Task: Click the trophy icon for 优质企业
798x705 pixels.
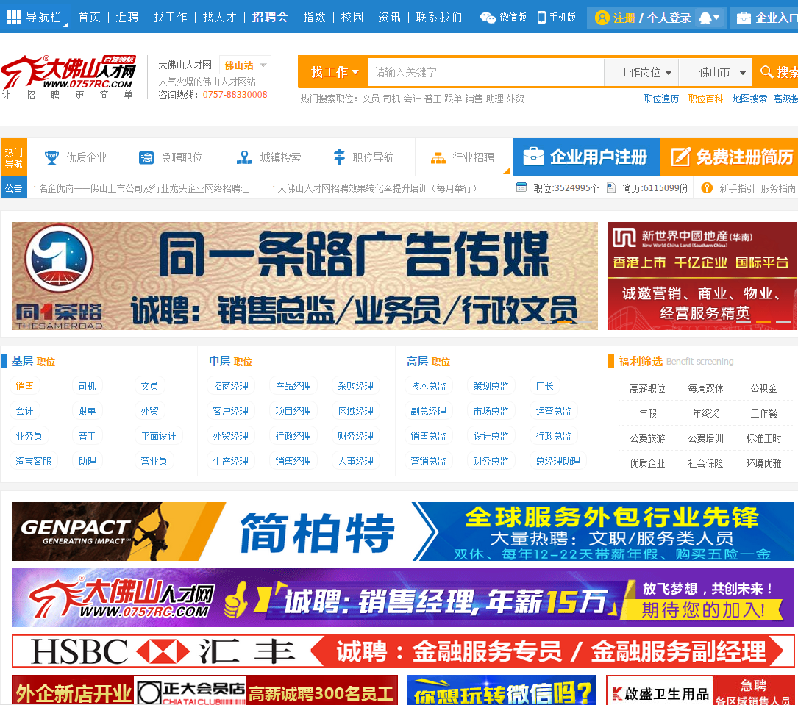Action: pos(51,157)
